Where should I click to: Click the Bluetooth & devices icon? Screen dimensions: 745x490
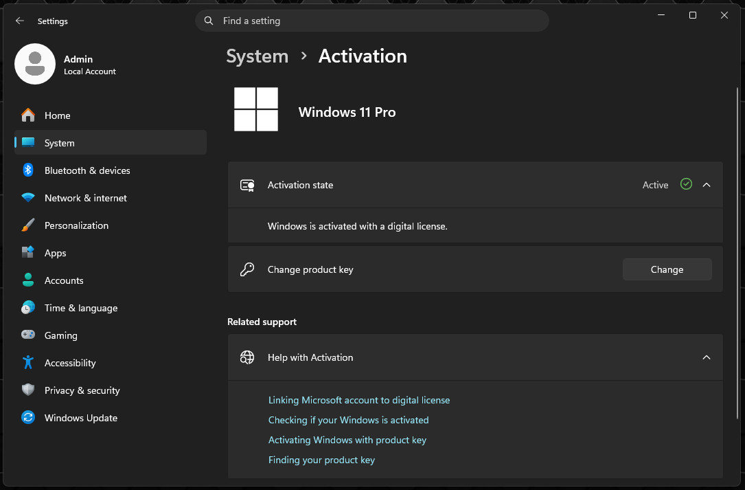click(x=28, y=170)
